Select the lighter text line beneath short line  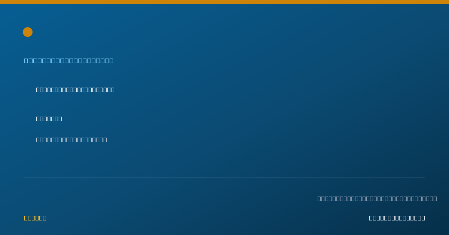click(x=71, y=140)
